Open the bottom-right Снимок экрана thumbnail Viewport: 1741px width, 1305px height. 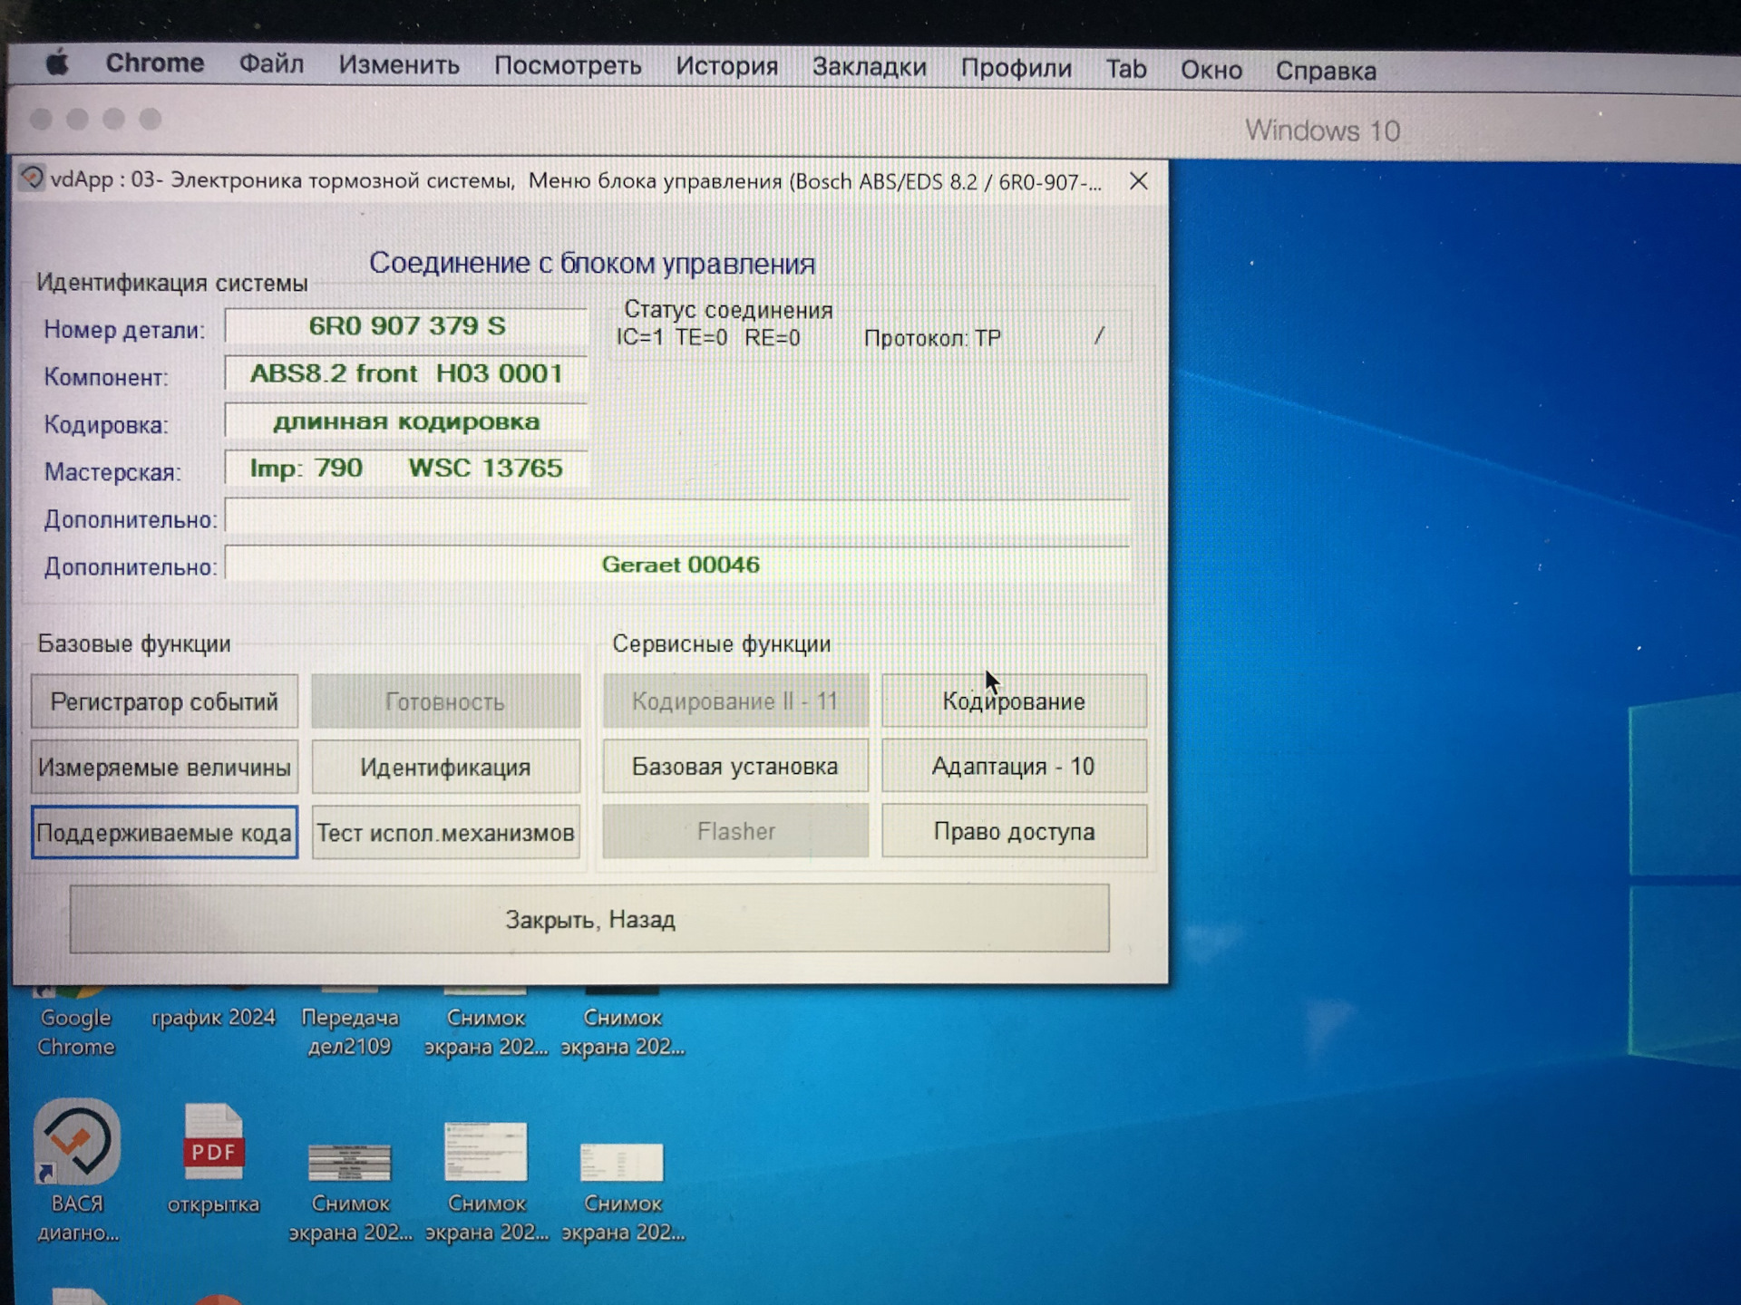(622, 1164)
